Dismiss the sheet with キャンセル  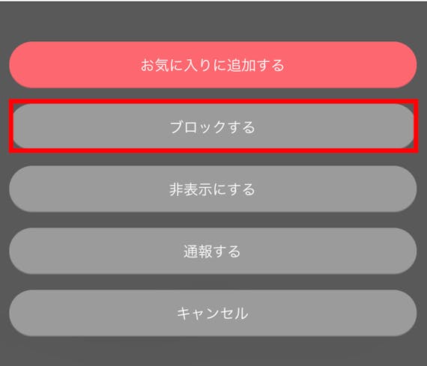213,313
